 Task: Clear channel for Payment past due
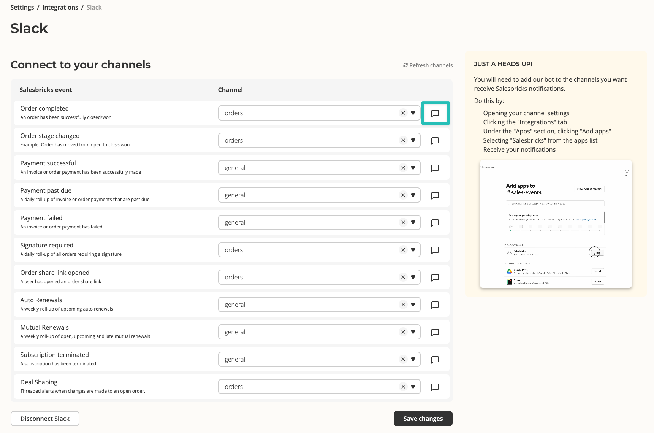403,195
